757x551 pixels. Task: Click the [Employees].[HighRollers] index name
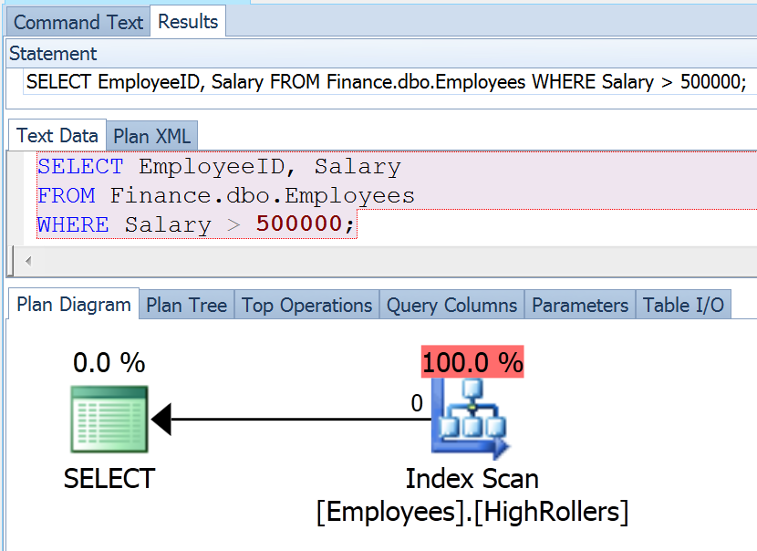[472, 512]
